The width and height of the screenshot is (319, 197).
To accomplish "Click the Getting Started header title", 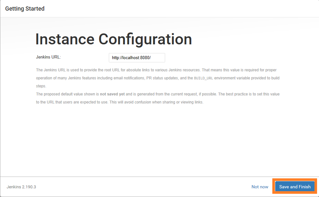I will (x=25, y=9).
